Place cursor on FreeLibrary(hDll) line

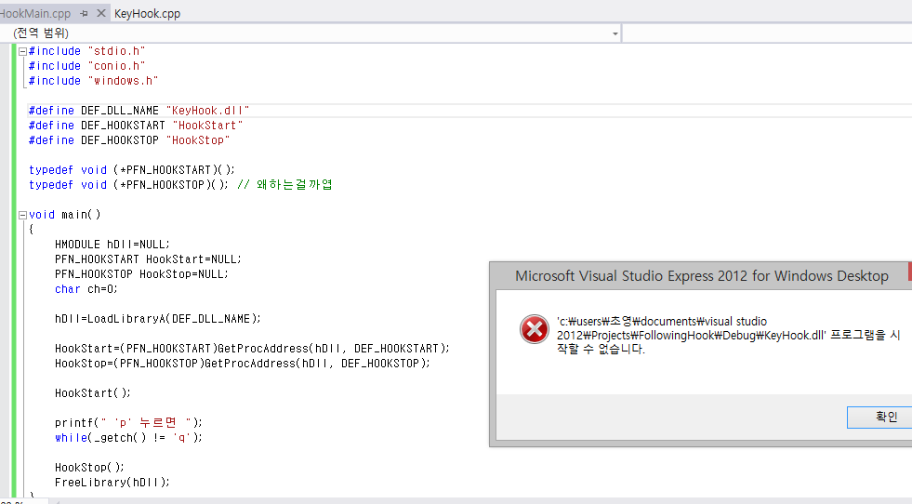click(112, 483)
